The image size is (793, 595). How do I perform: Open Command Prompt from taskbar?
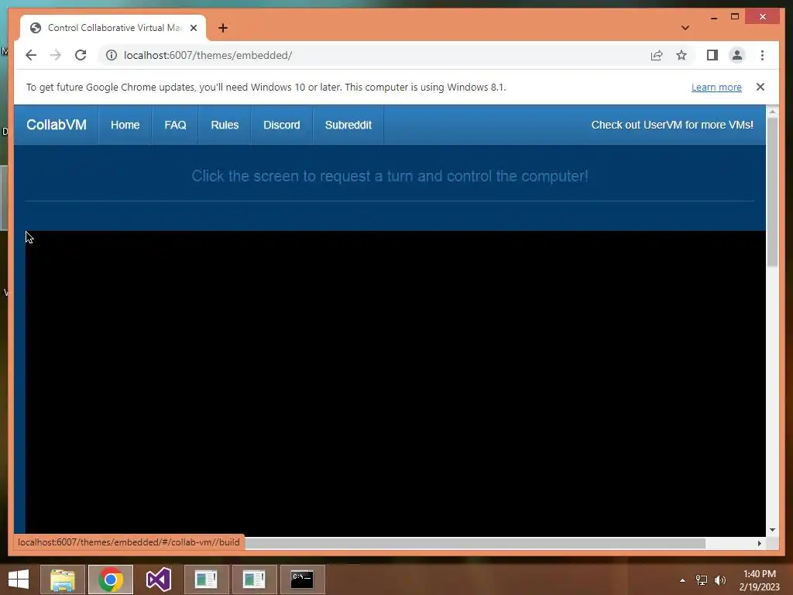(302, 580)
